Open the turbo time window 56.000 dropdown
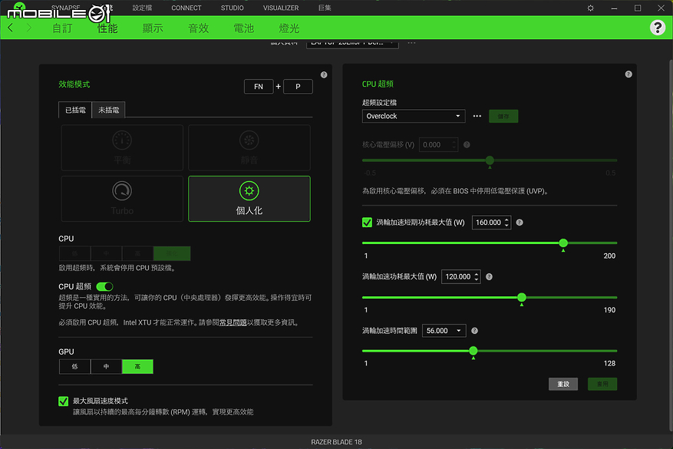 tap(444, 331)
